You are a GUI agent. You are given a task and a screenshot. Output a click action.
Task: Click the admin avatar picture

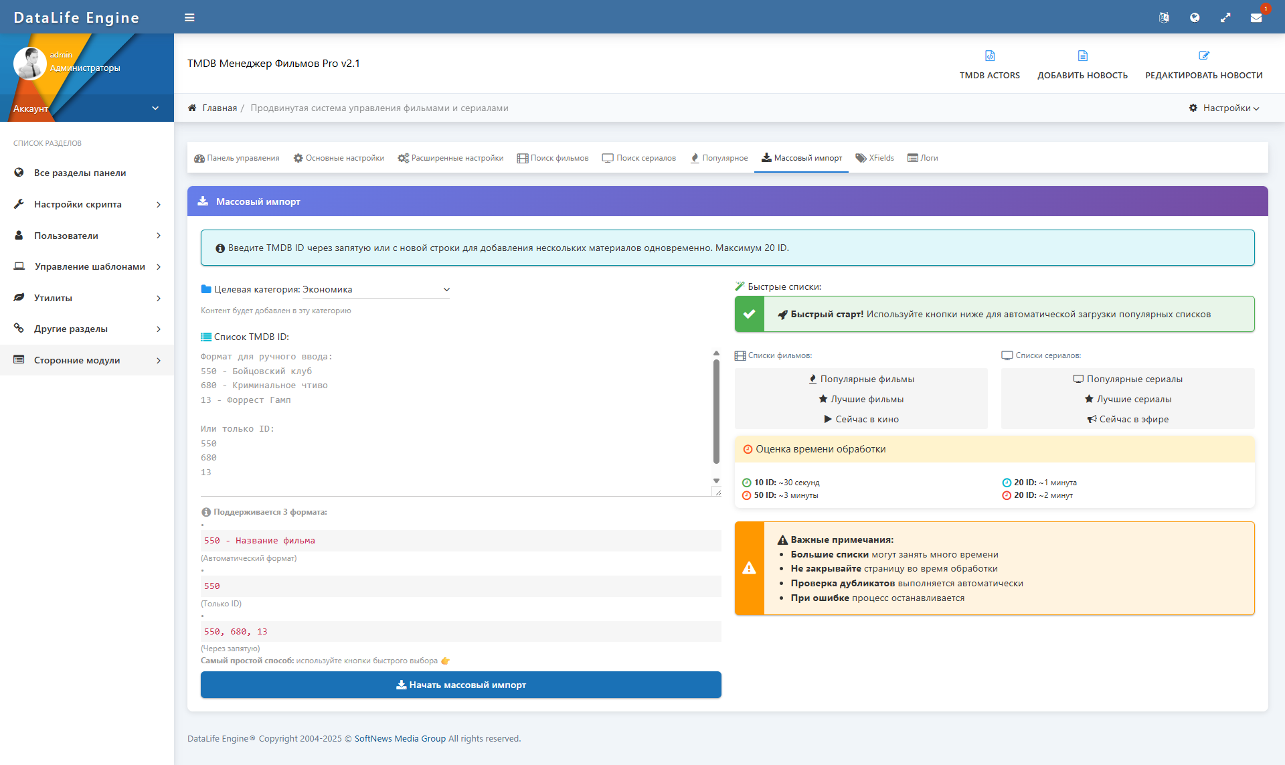point(29,64)
